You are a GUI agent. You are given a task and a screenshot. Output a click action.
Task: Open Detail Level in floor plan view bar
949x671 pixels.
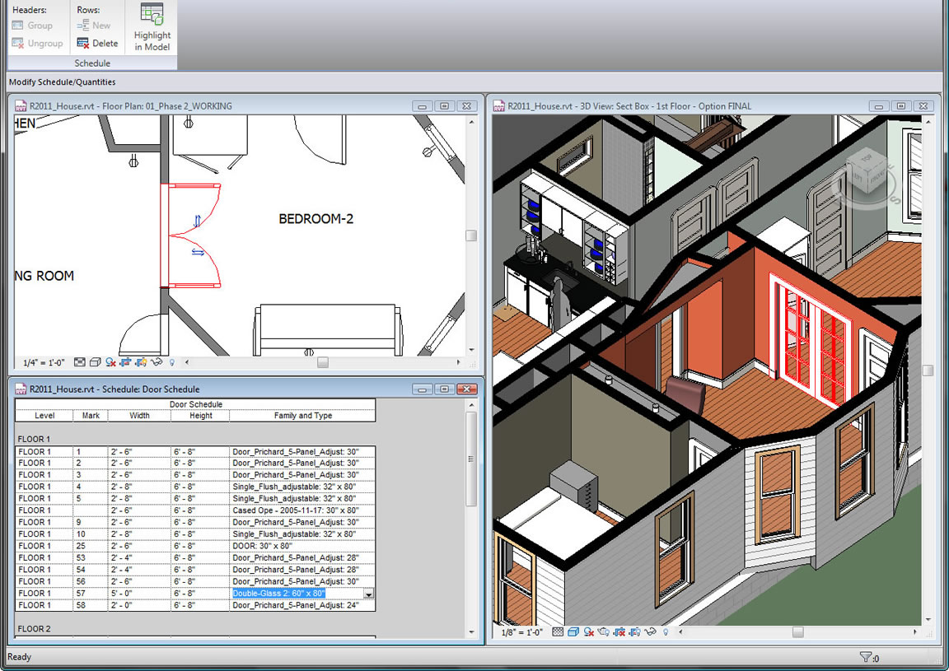(x=79, y=362)
